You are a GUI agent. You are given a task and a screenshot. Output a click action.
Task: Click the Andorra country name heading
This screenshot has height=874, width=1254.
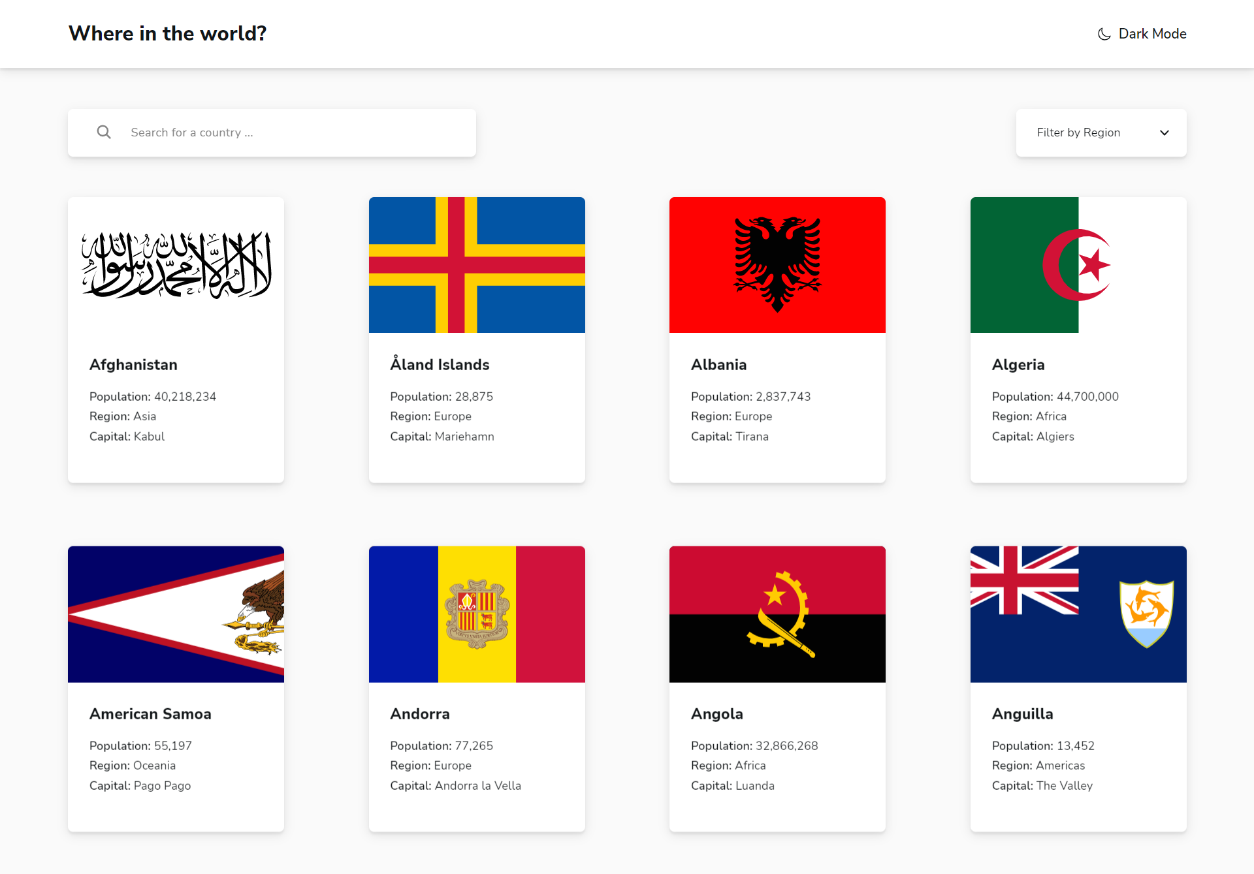click(x=420, y=714)
